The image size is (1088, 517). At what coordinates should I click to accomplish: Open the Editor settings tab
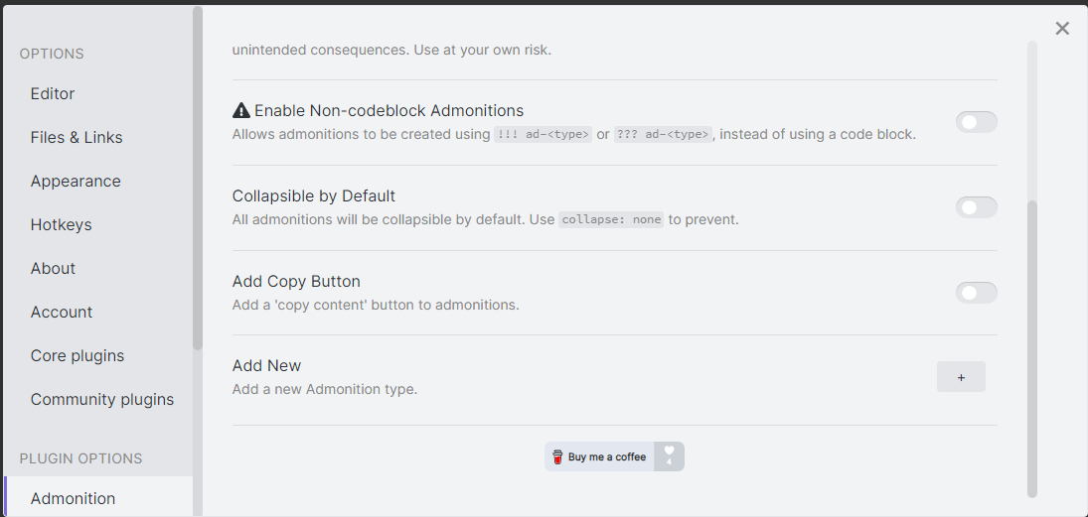point(53,94)
